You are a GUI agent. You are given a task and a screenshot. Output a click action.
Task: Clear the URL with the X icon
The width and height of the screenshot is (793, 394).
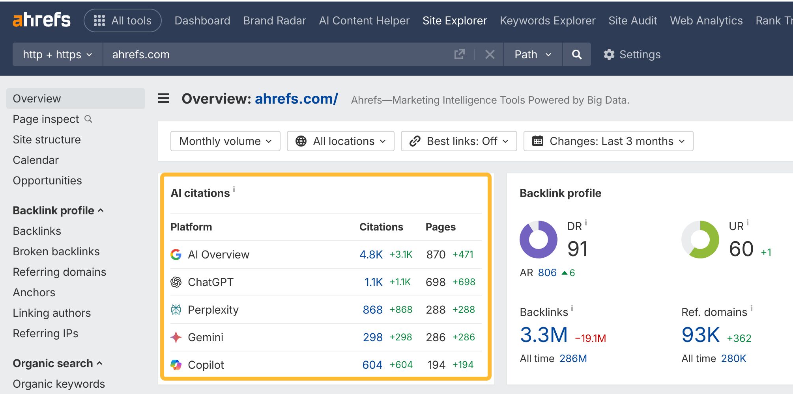[x=490, y=54]
